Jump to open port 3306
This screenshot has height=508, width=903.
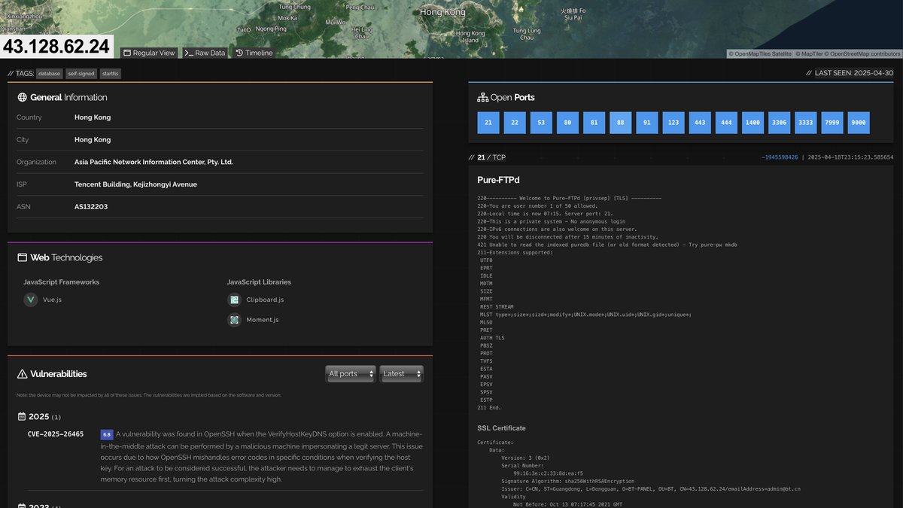[x=779, y=123]
